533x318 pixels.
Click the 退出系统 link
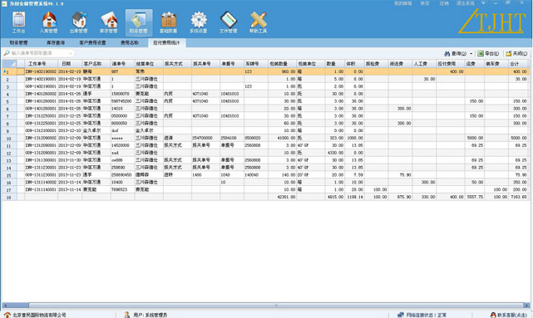click(466, 3)
